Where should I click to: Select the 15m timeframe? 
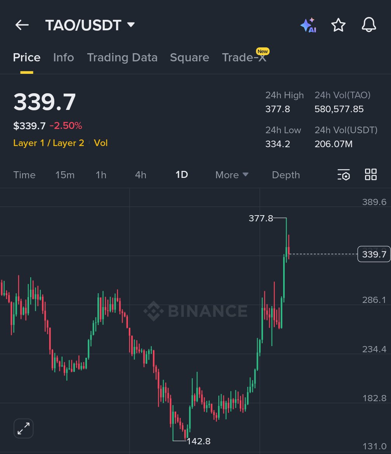pos(65,175)
